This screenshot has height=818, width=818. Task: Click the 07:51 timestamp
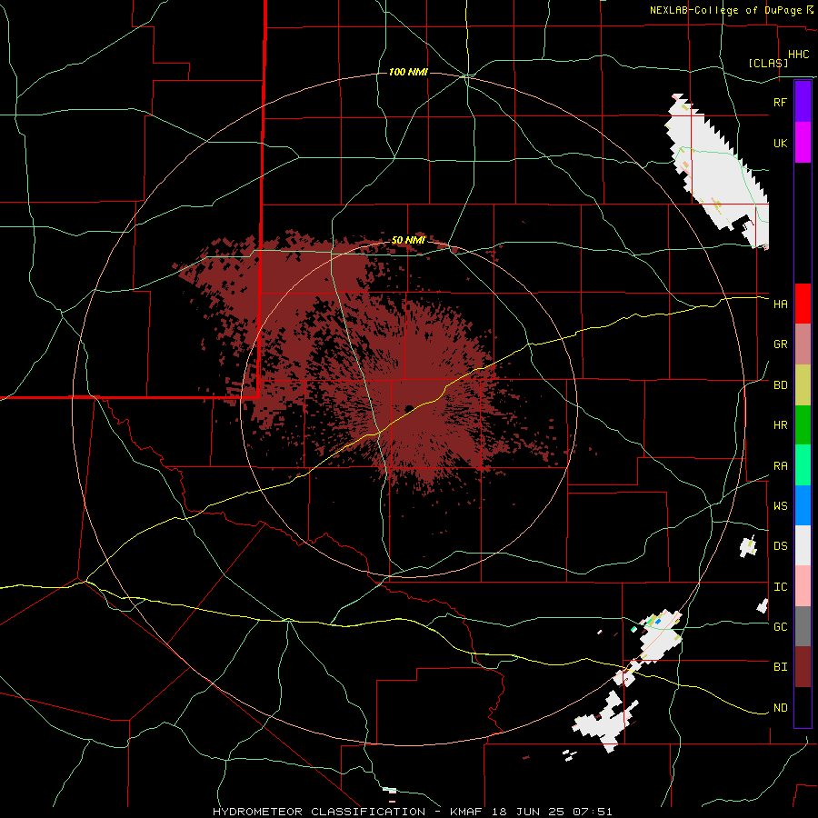594,812
